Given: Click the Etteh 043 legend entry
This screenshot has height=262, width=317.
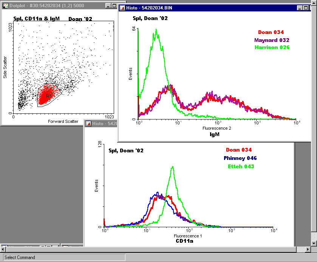Looking at the screenshot, I should [x=241, y=167].
